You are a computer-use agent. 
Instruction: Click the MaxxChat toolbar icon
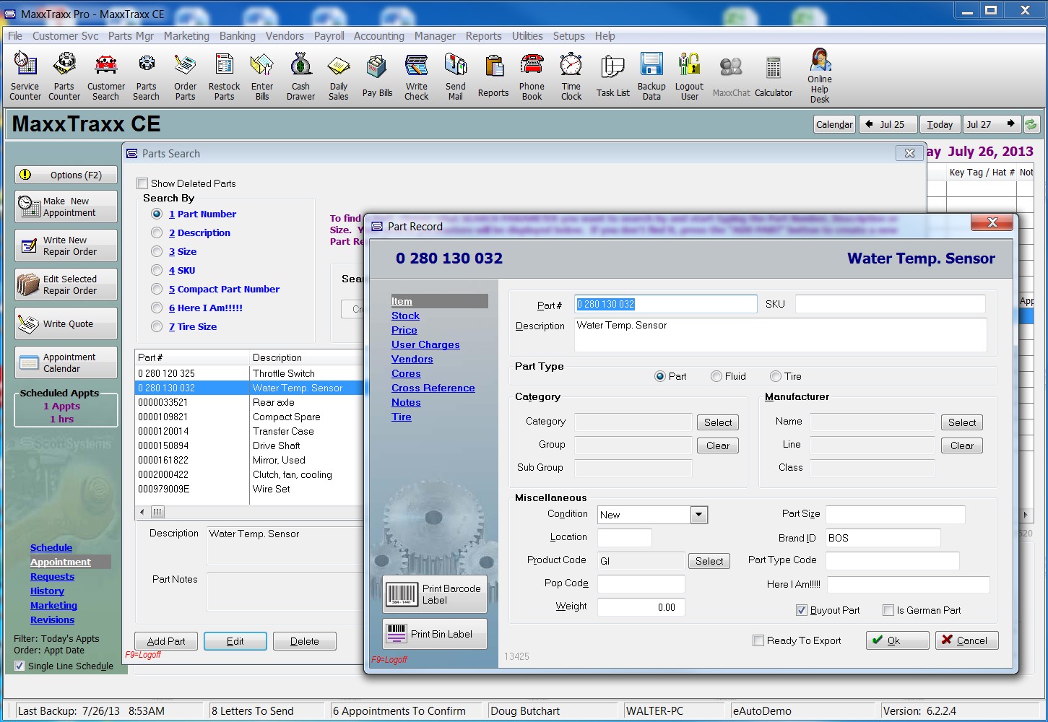pyautogui.click(x=731, y=76)
